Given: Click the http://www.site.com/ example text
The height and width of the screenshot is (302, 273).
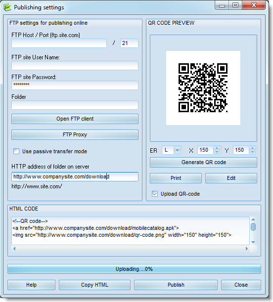Looking at the screenshot, I should click(x=37, y=186).
